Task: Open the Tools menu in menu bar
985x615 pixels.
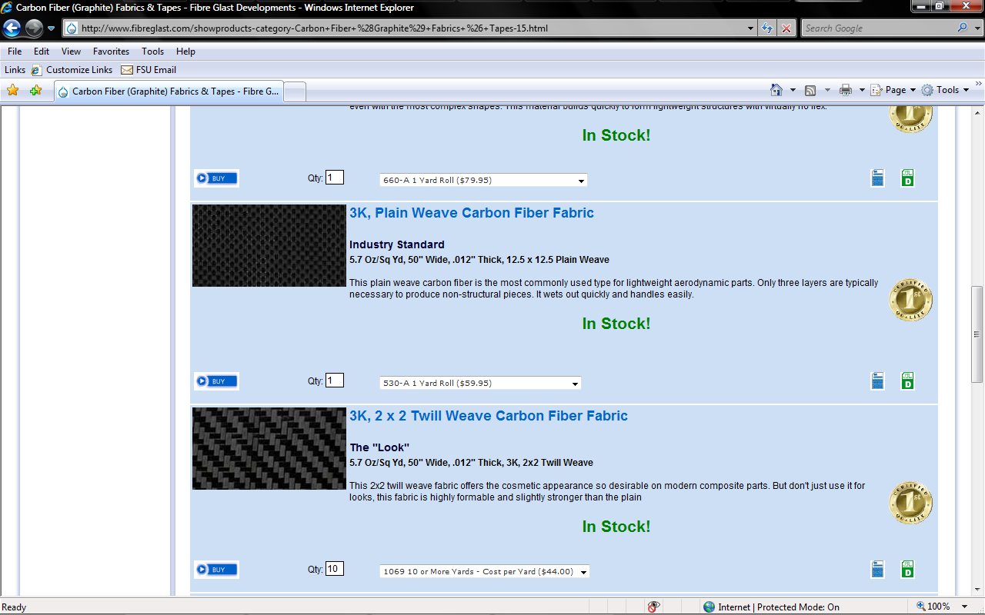Action: click(x=152, y=52)
